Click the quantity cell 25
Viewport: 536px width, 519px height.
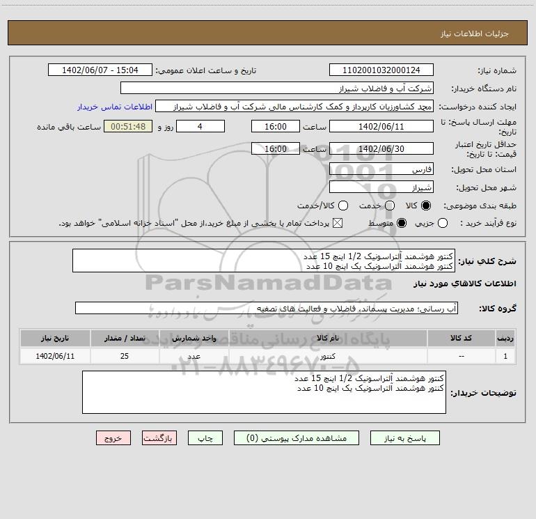(125, 356)
